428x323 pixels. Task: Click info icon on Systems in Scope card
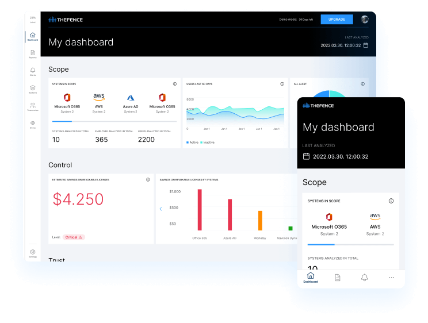click(175, 84)
